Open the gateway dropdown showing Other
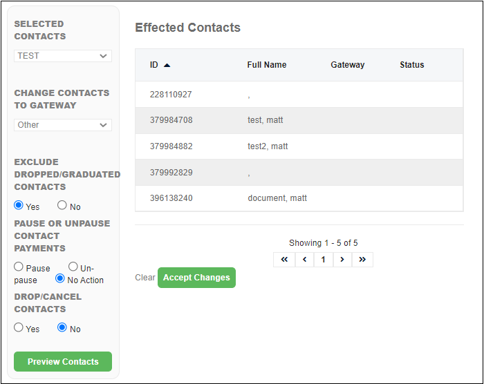The width and height of the screenshot is (484, 384). point(63,125)
